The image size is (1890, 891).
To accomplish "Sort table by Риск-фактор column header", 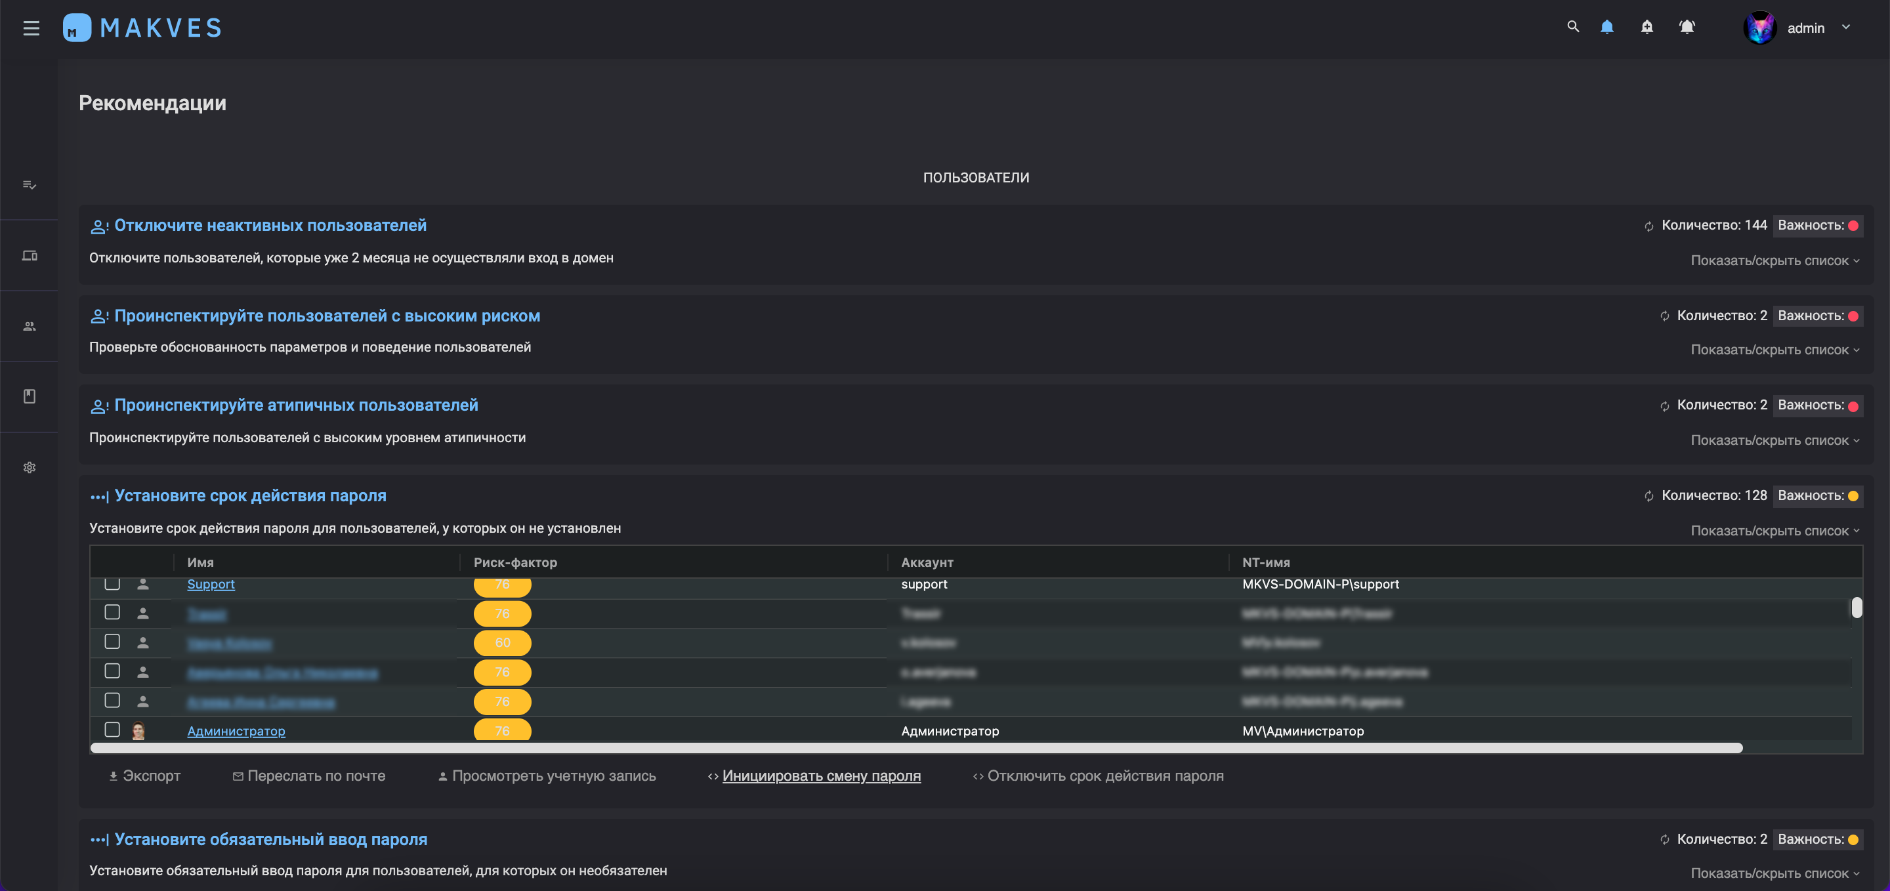I will pos(515,562).
